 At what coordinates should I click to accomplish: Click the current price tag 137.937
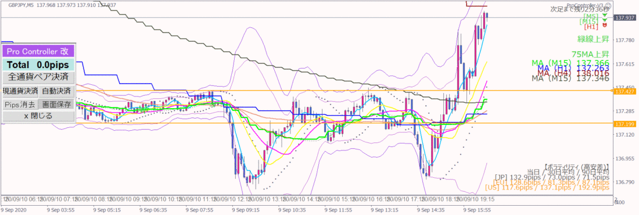tap(624, 18)
